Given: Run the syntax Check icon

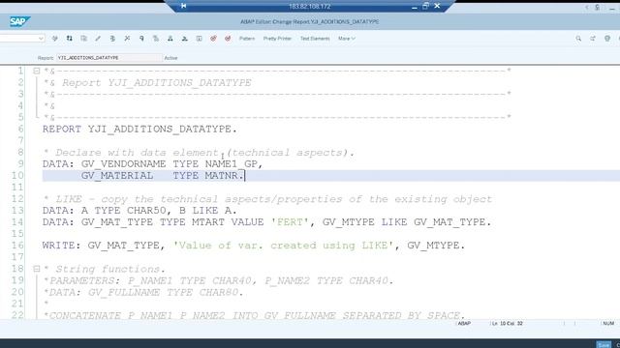Looking at the screenshot, I should [112, 39].
